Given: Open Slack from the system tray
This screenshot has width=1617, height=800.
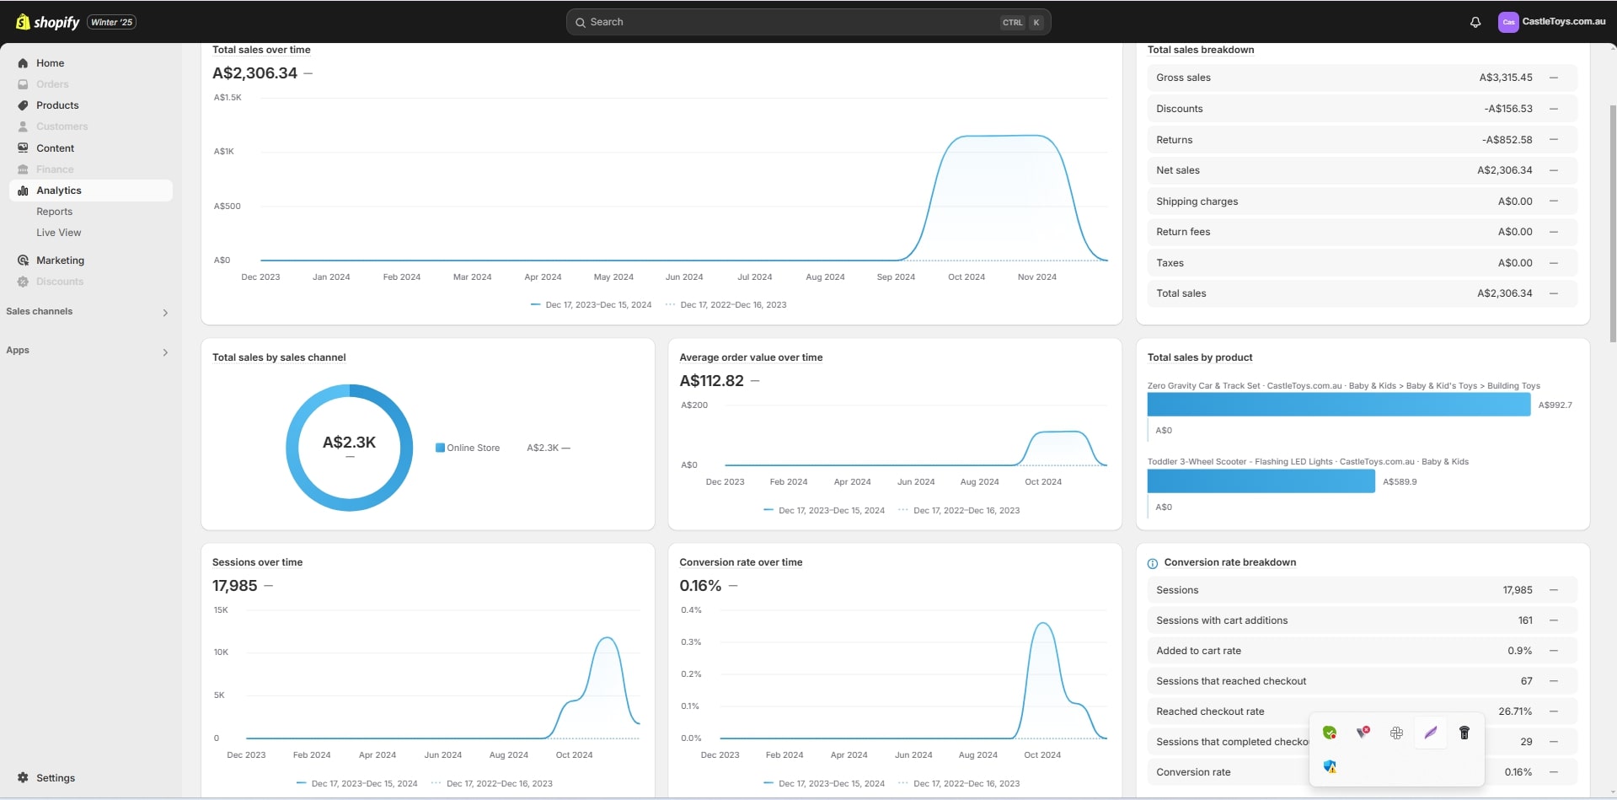Looking at the screenshot, I should tap(1396, 733).
